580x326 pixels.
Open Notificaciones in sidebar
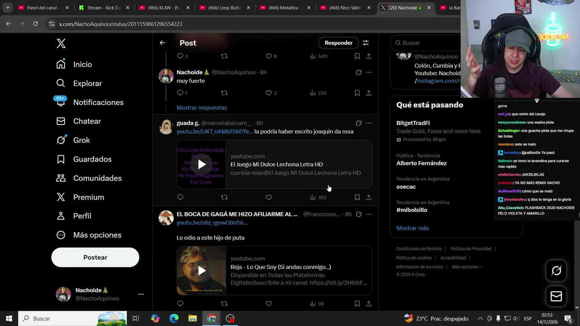(x=90, y=102)
